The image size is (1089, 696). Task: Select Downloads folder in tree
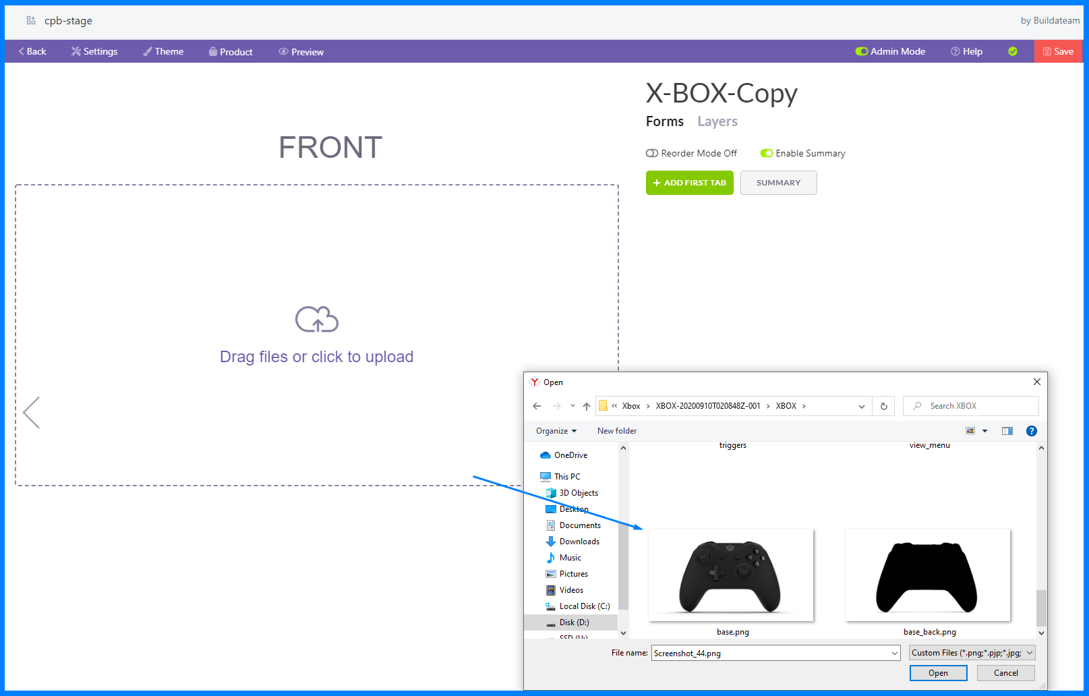[x=572, y=542]
